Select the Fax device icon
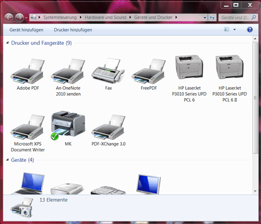The image size is (261, 224). (108, 70)
